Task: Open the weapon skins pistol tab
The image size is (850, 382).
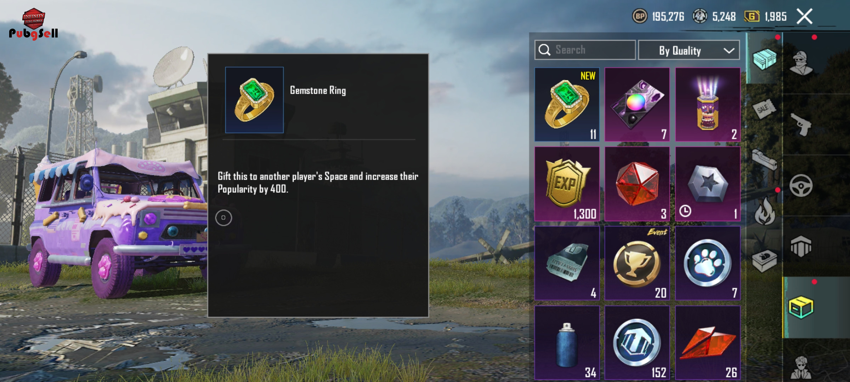Action: [801, 125]
